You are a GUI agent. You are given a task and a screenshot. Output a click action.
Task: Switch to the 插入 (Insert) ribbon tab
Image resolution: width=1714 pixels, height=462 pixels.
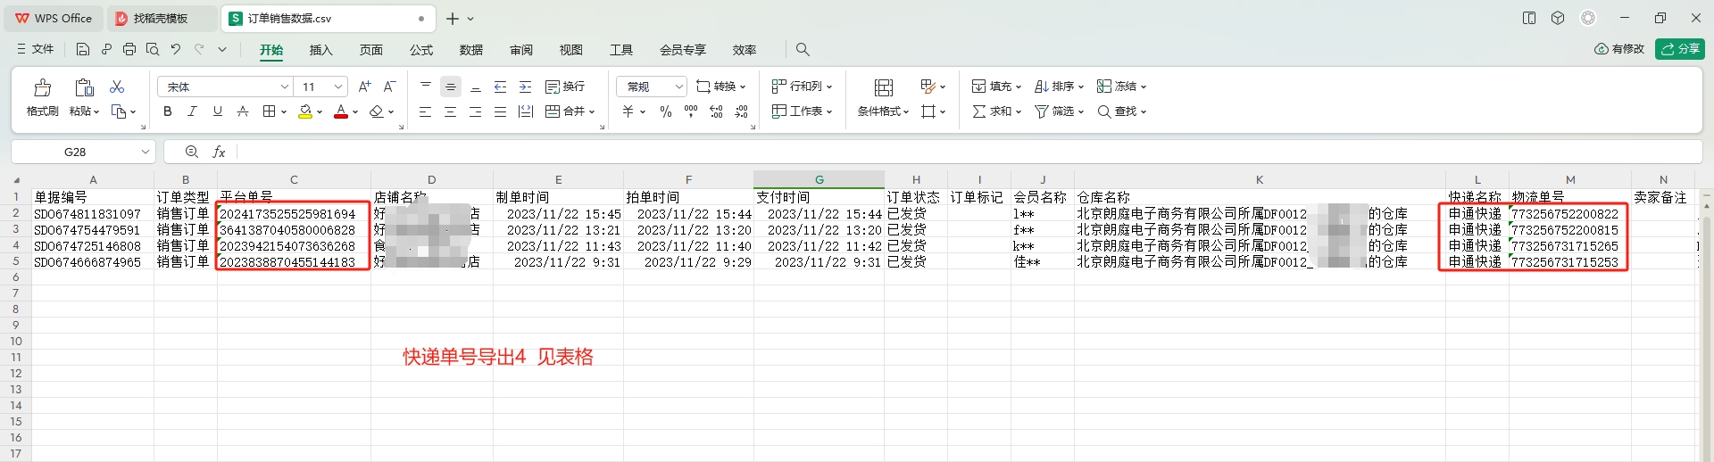[x=320, y=50]
